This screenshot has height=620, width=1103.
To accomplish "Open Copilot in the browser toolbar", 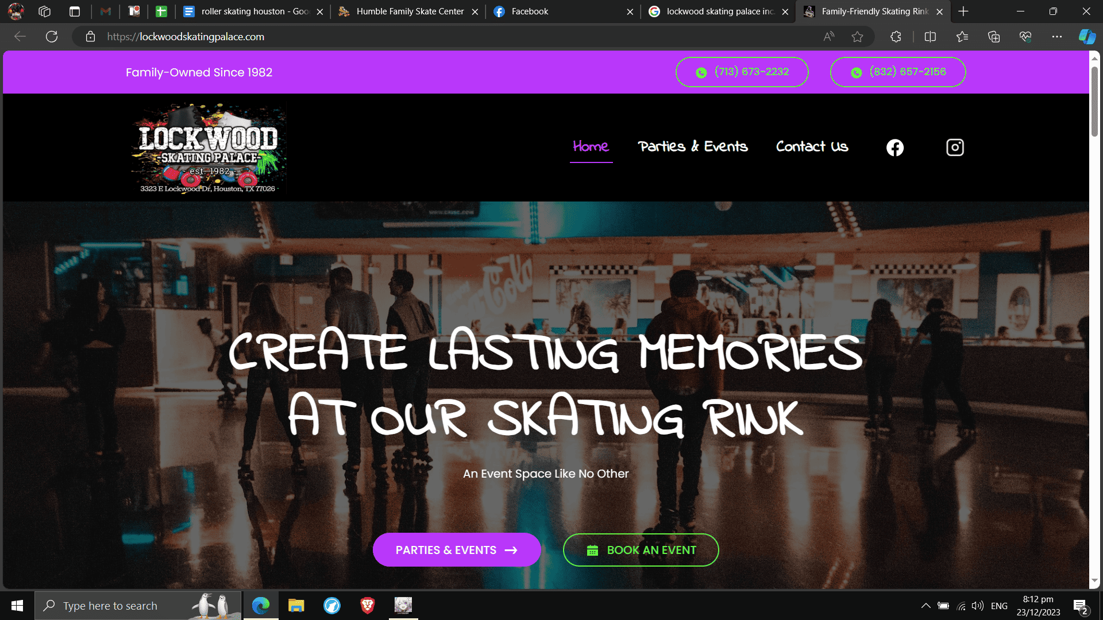I will 1086,36.
